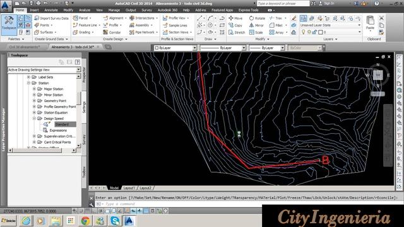Select the Cant Critical Points tree item

[x=57, y=142]
